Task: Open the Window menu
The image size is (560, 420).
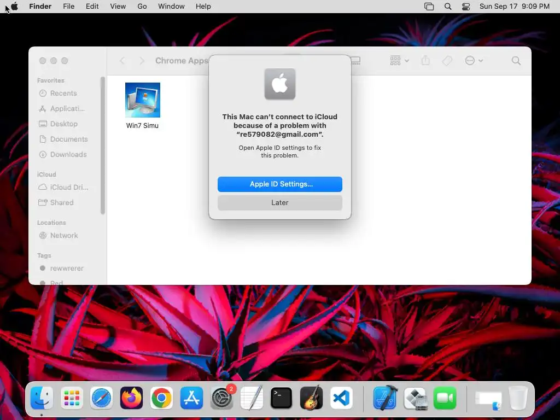Action: pyautogui.click(x=171, y=7)
